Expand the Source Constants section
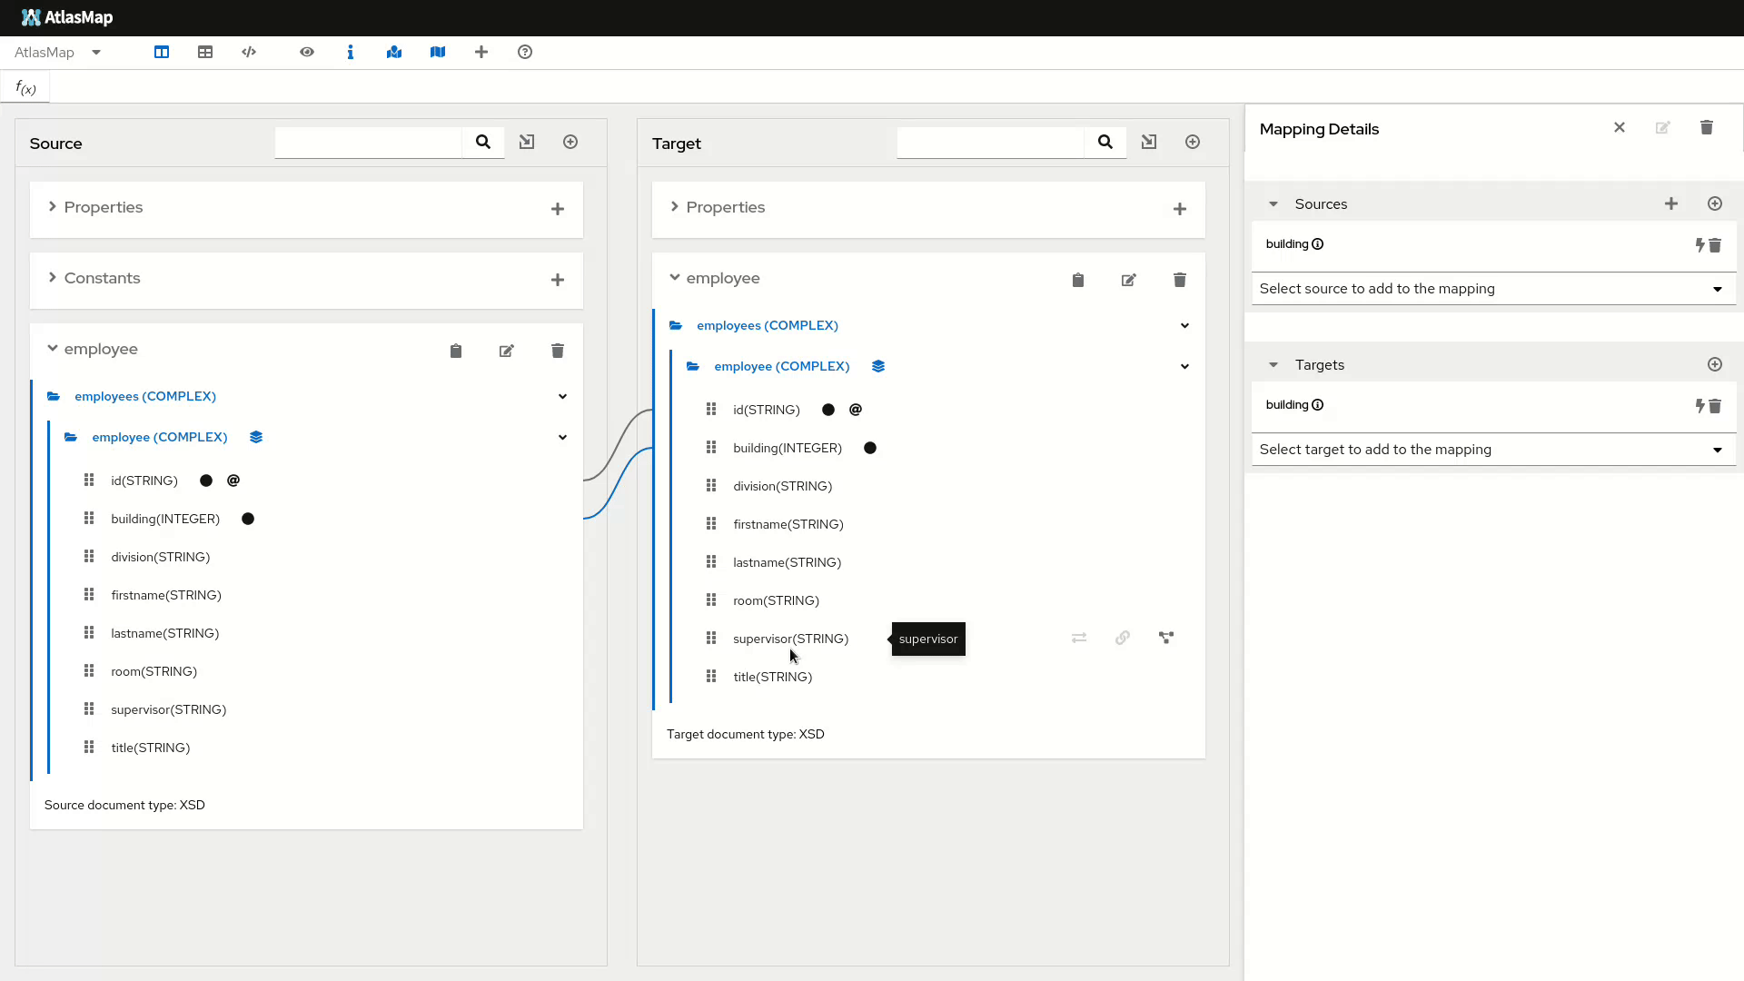This screenshot has width=1744, height=981. (53, 278)
